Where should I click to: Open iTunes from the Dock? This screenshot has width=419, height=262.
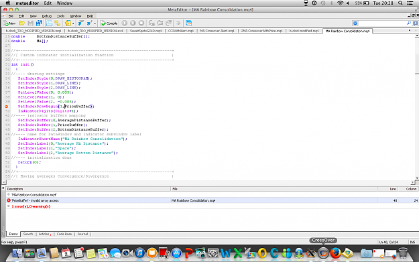(x=139, y=253)
